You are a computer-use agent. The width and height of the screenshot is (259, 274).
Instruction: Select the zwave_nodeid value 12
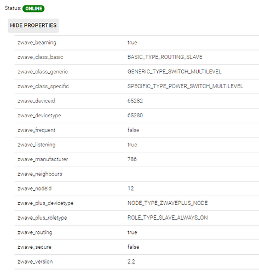130,189
